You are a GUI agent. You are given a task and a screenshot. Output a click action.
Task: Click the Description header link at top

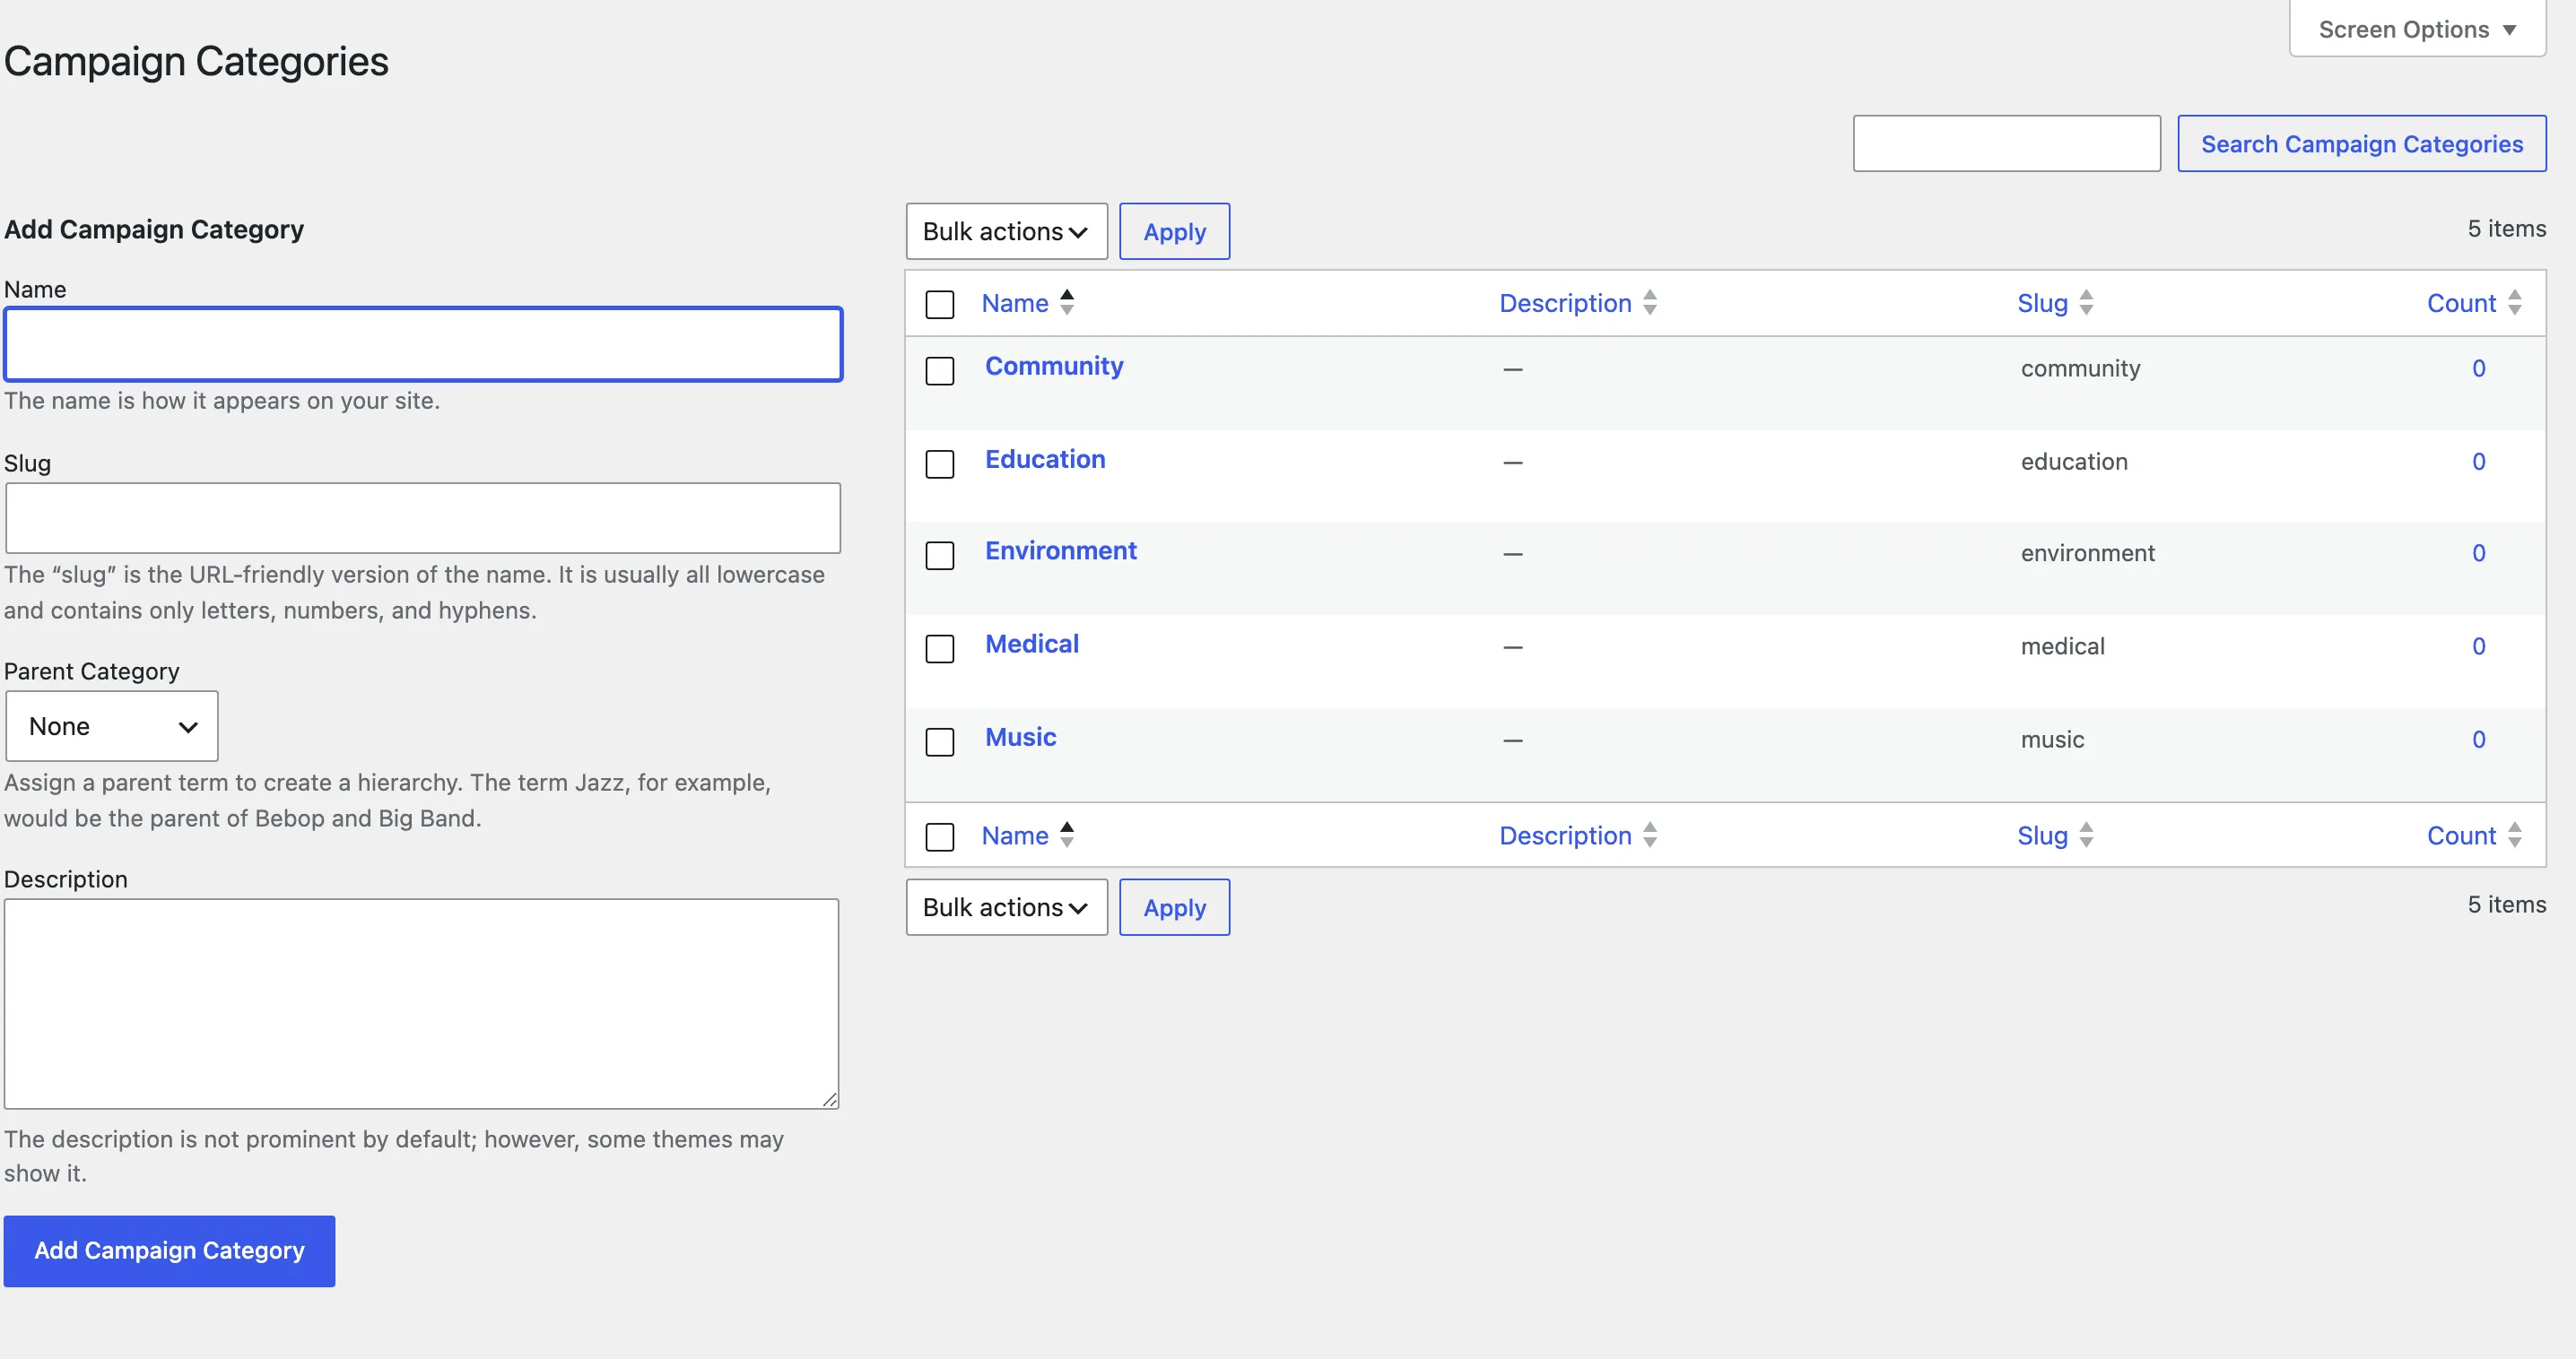click(1565, 303)
